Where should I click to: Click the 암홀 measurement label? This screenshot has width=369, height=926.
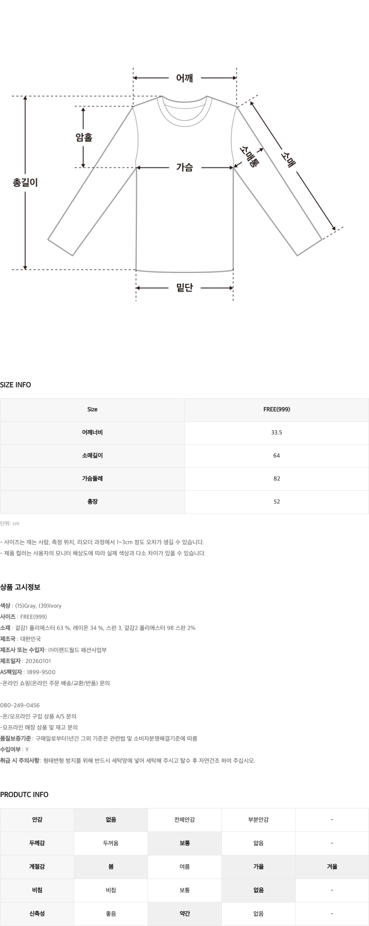click(x=83, y=137)
